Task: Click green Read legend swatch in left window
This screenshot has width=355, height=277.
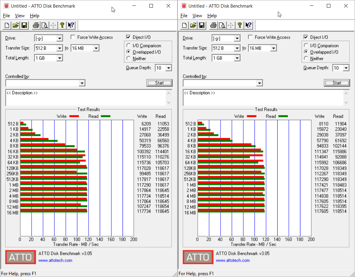Action: (106, 116)
